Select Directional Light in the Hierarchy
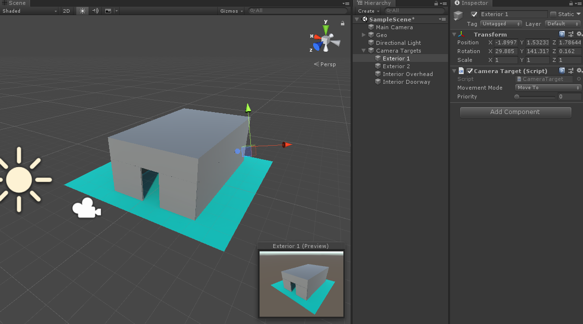Screen dimensions: 583x324 point(398,43)
